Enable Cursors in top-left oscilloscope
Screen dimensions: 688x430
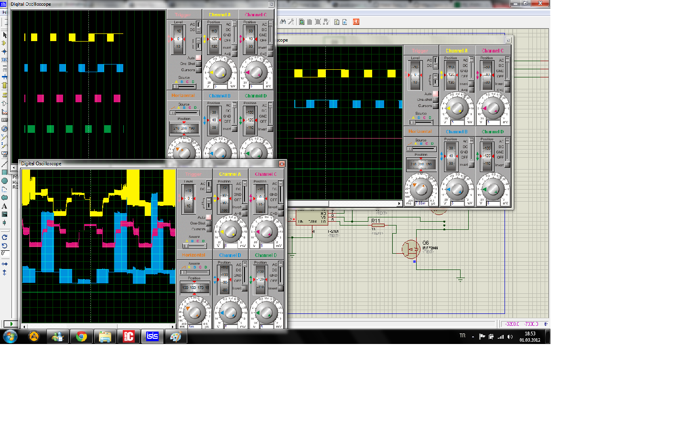[198, 70]
